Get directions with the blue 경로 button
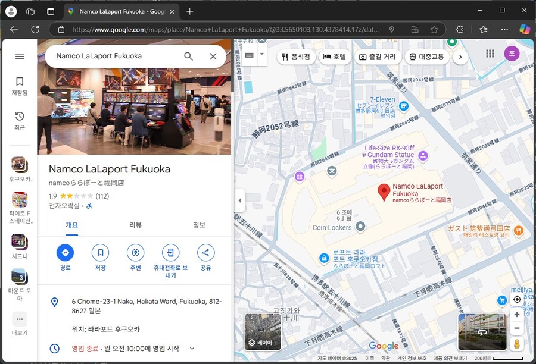 65,253
